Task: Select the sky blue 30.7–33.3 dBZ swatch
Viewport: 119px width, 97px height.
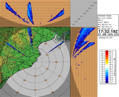Action: click(107, 73)
